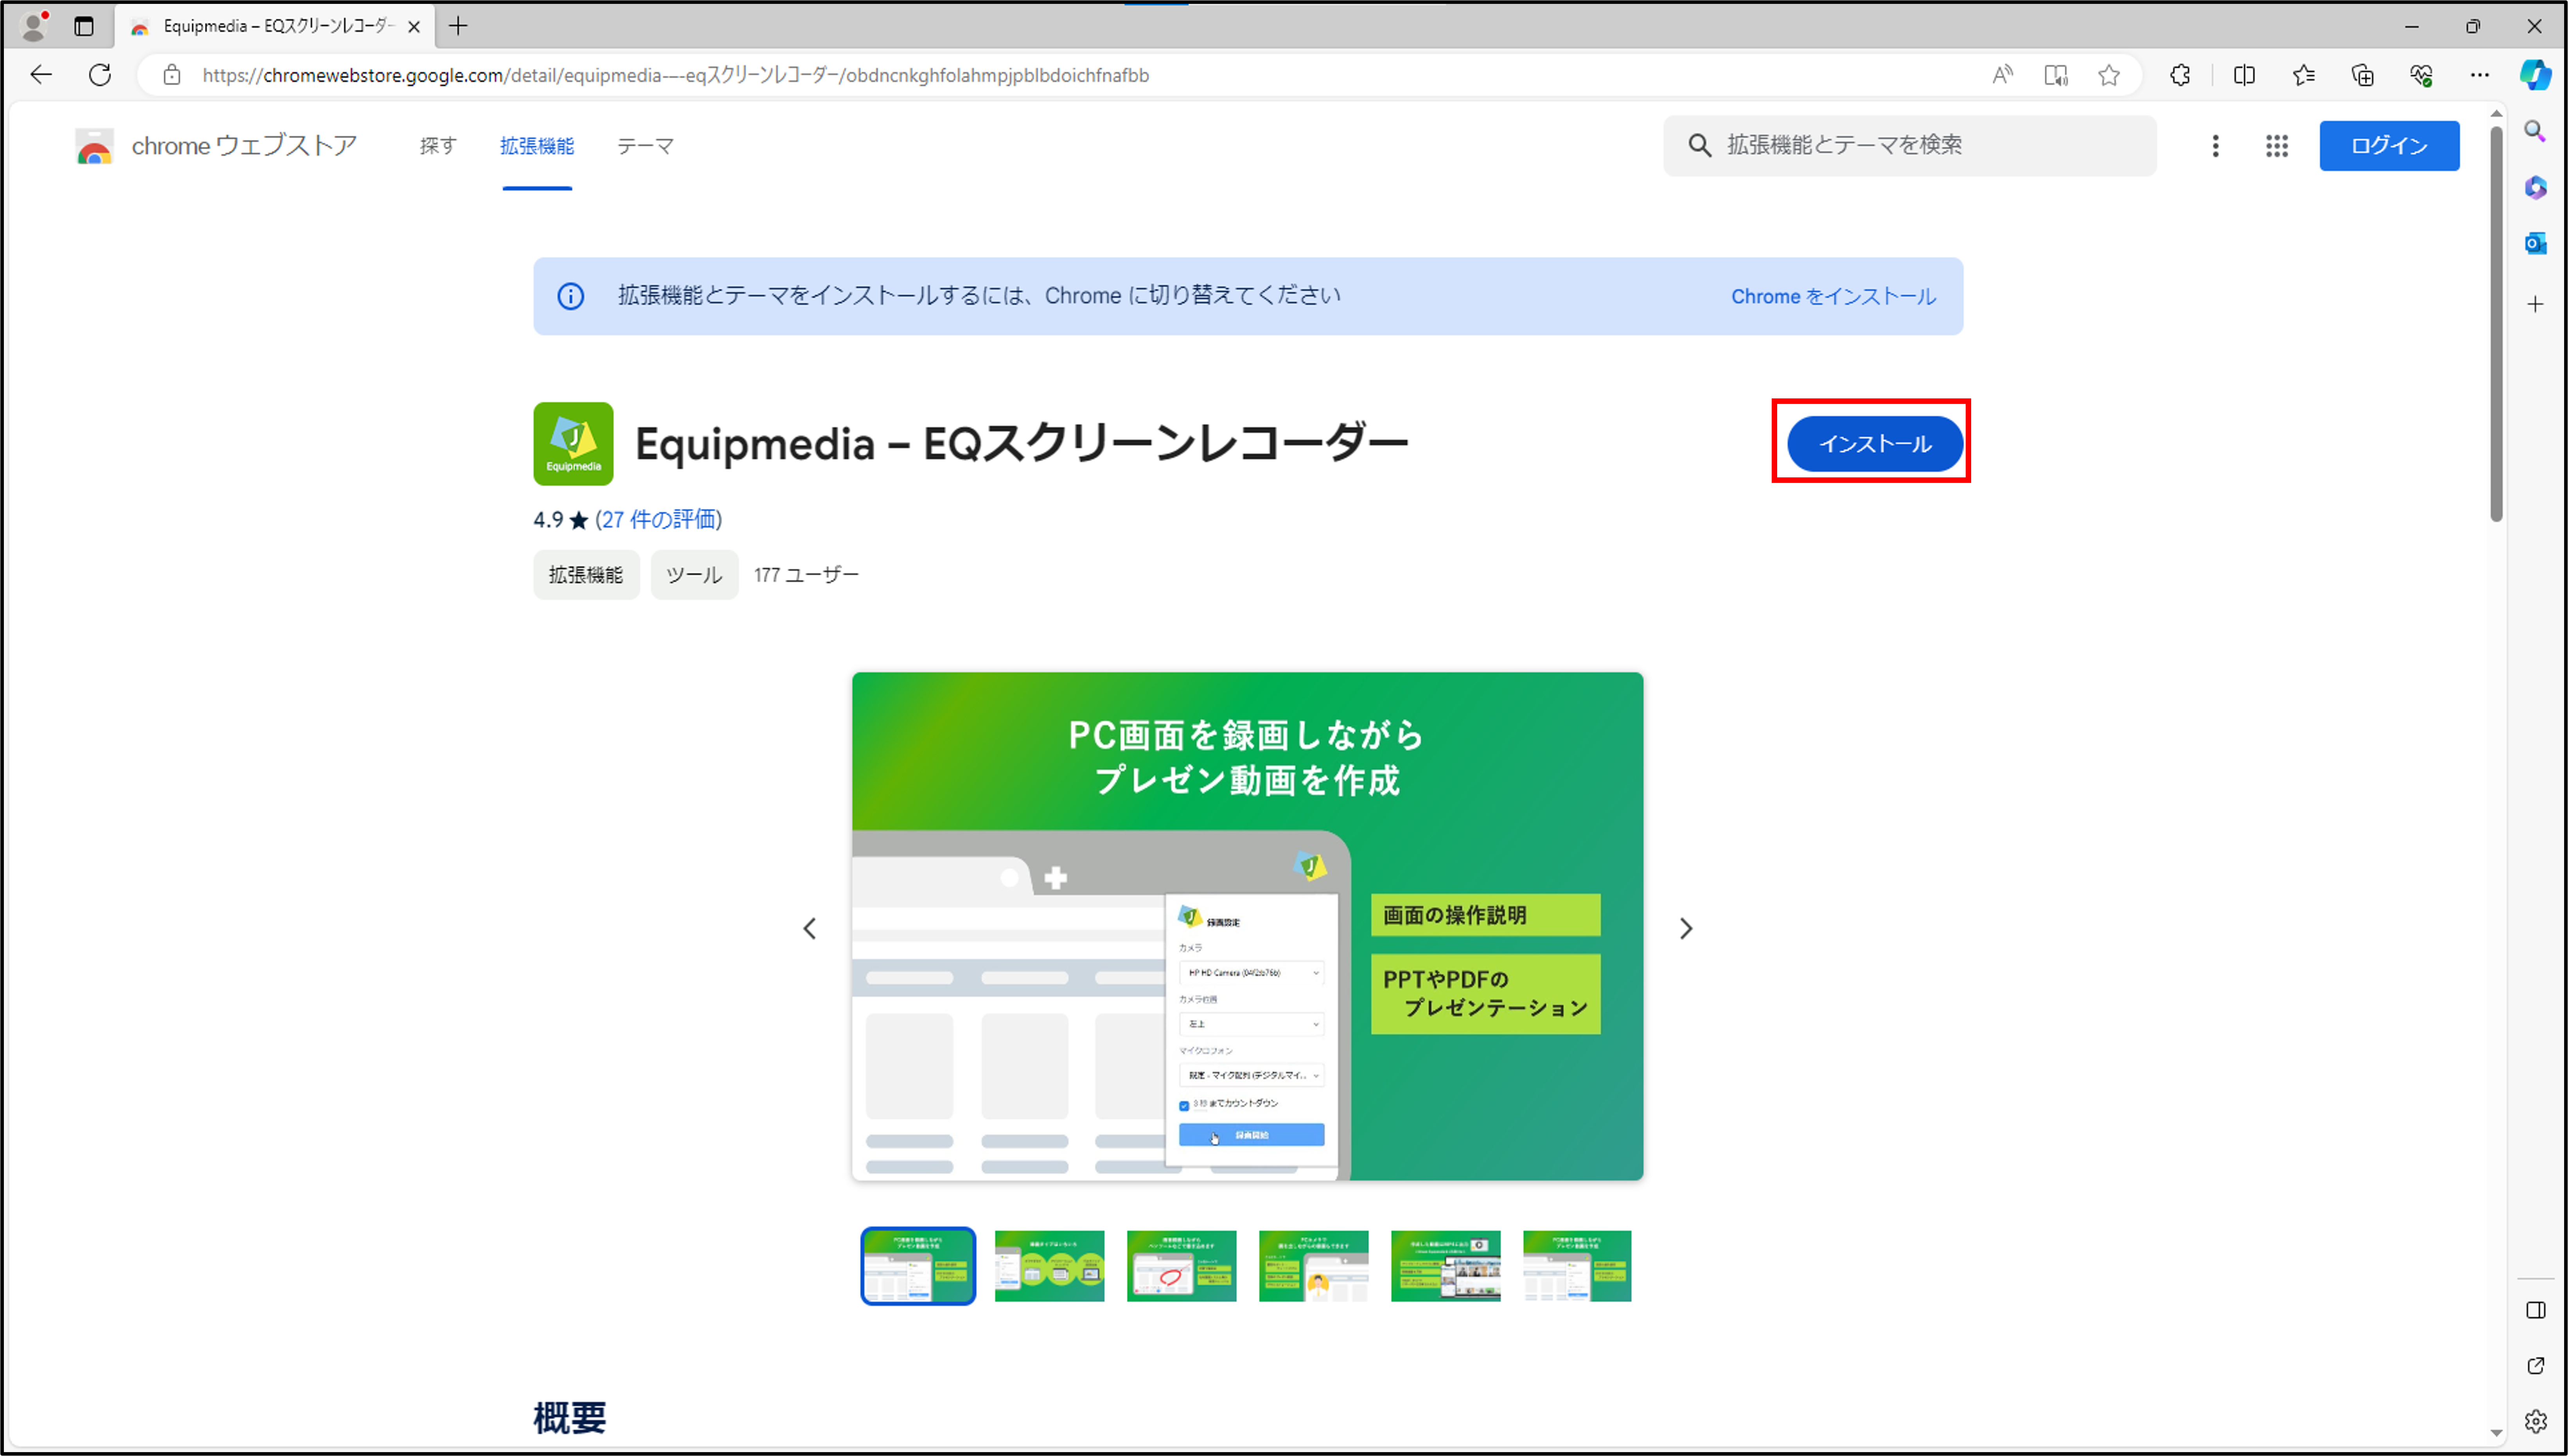Select the テーマ tab
The height and width of the screenshot is (1456, 2568).
click(645, 146)
